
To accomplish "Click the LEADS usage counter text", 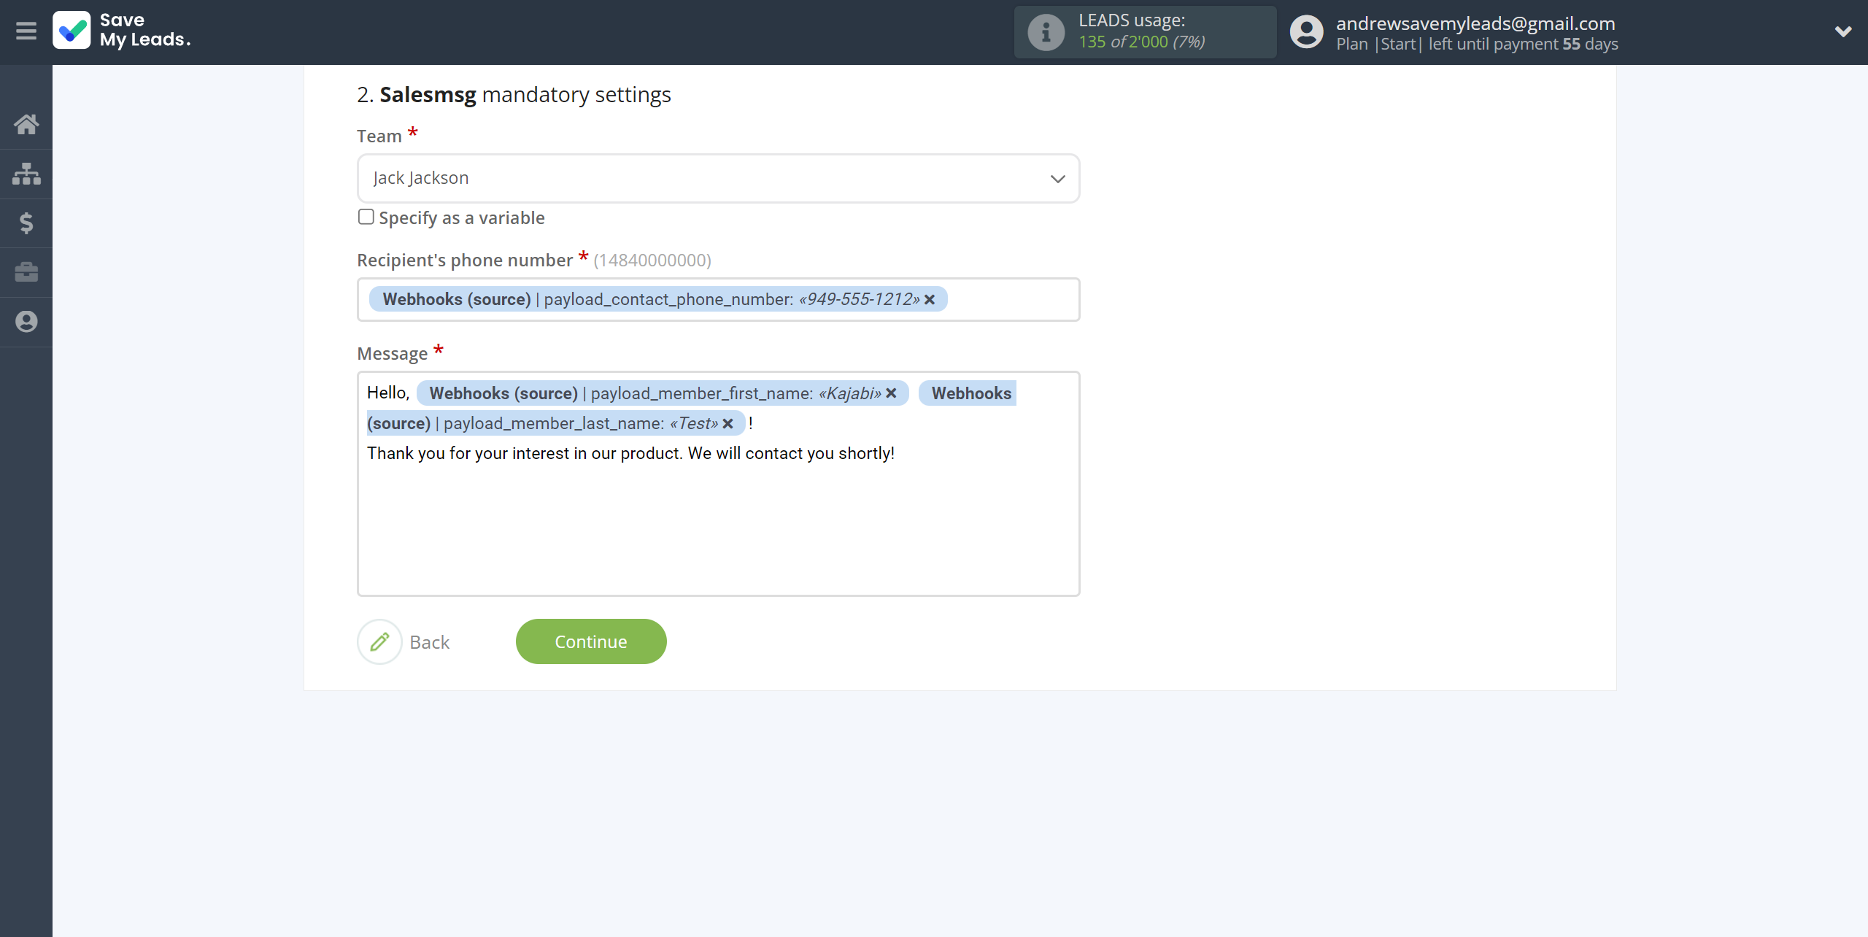I will 1141,42.
